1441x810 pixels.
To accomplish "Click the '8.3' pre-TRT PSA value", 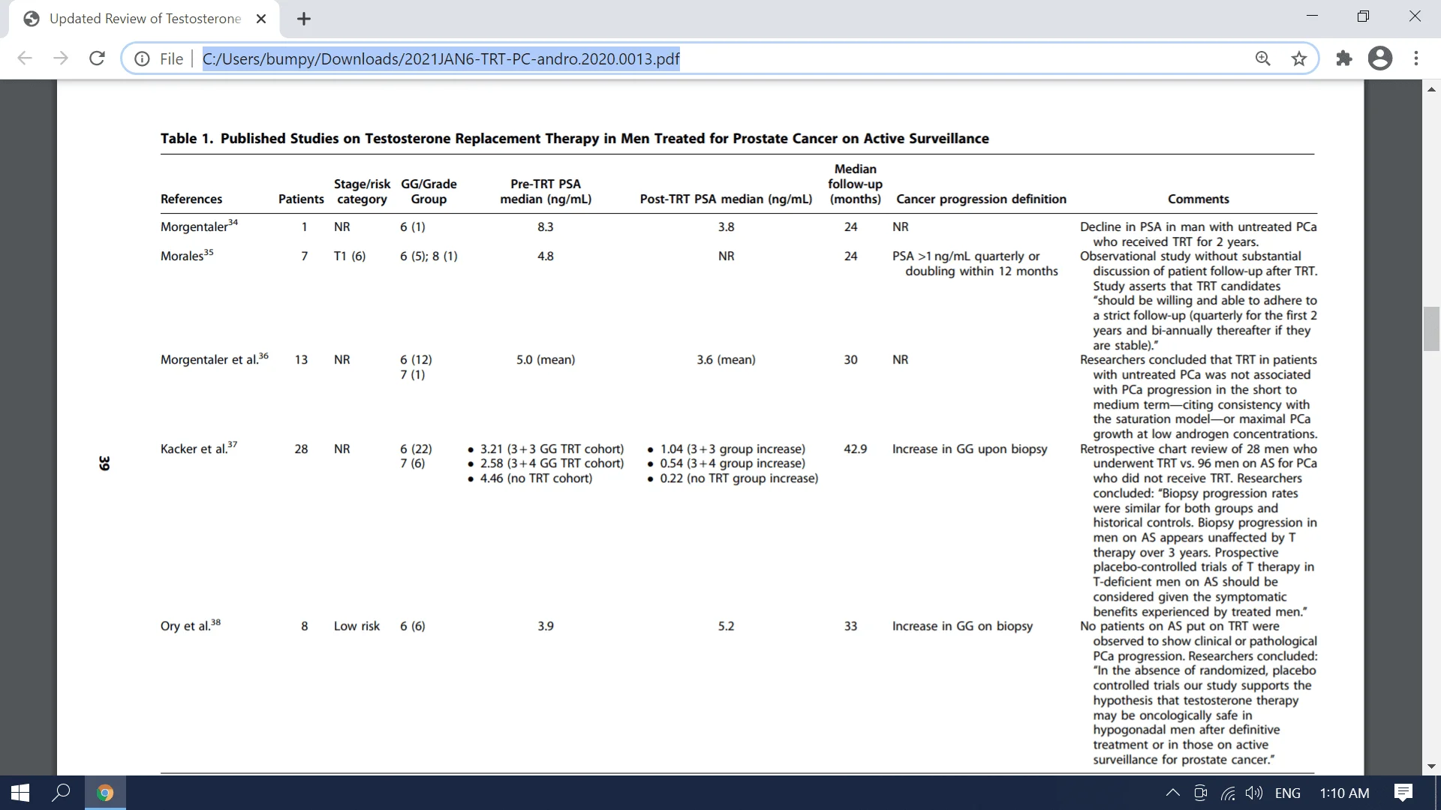I will click(x=546, y=226).
